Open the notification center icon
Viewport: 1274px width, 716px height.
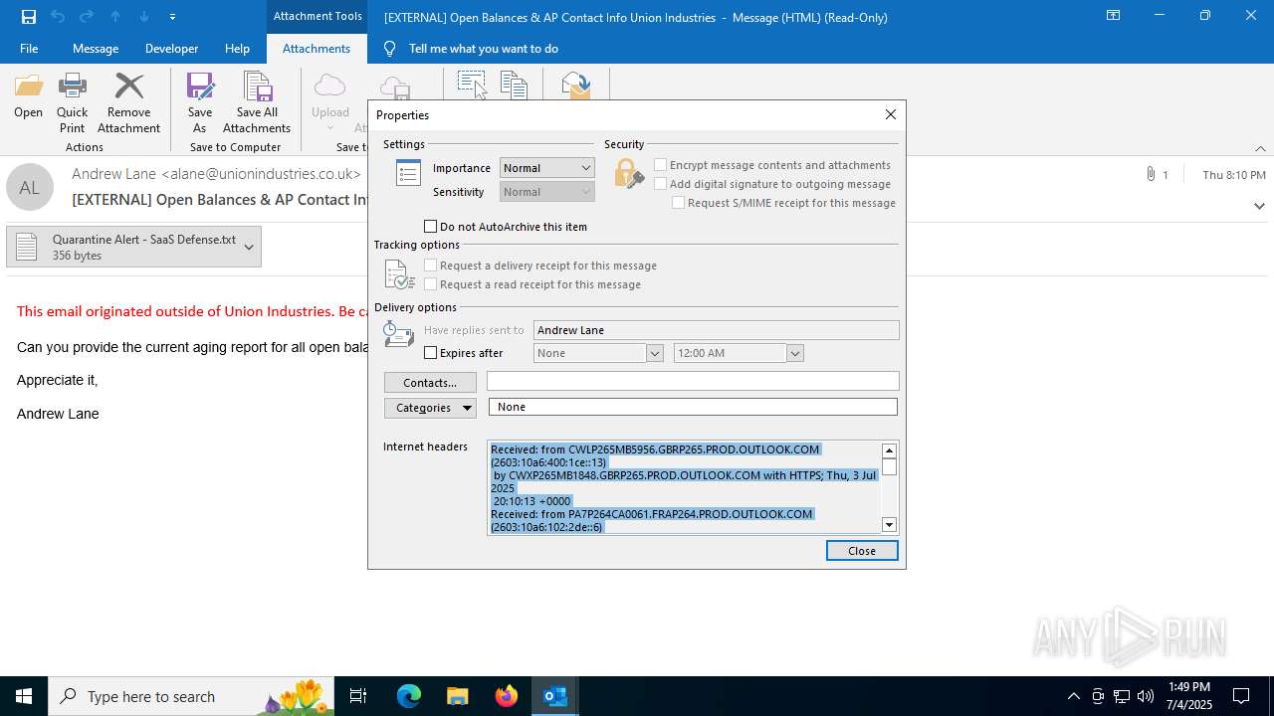(x=1241, y=696)
